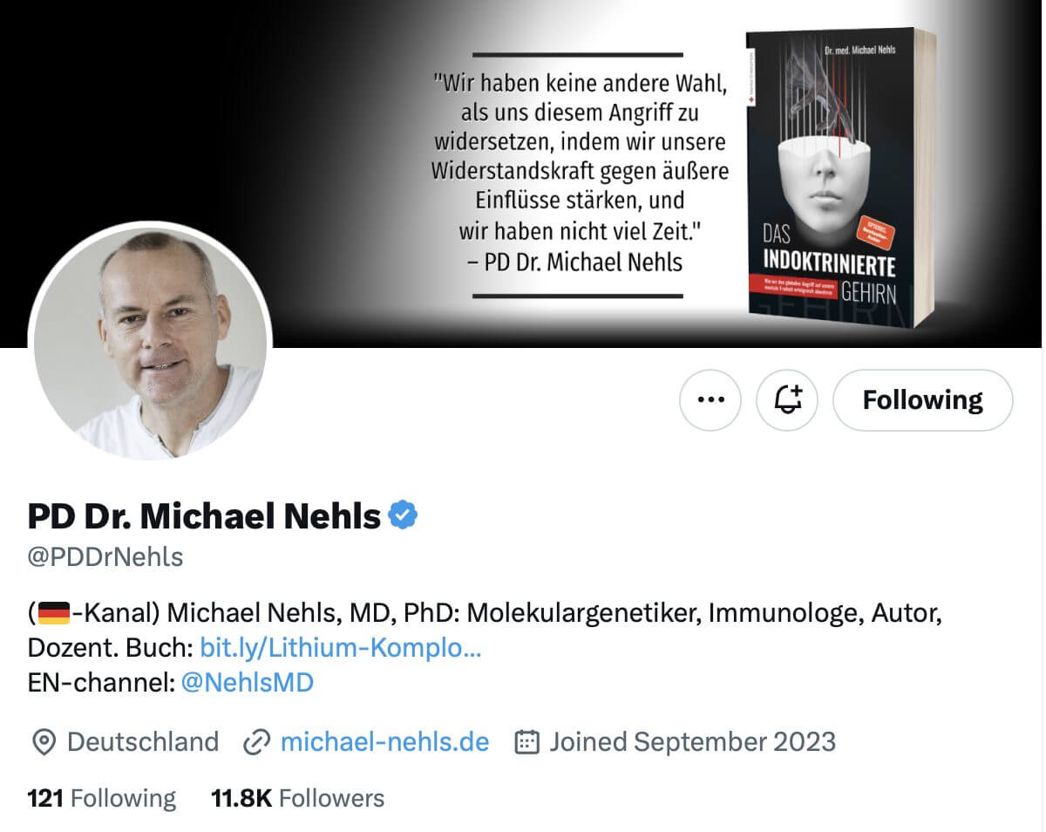Click the Deutschland location text
This screenshot has height=832, width=1046.
(x=143, y=741)
